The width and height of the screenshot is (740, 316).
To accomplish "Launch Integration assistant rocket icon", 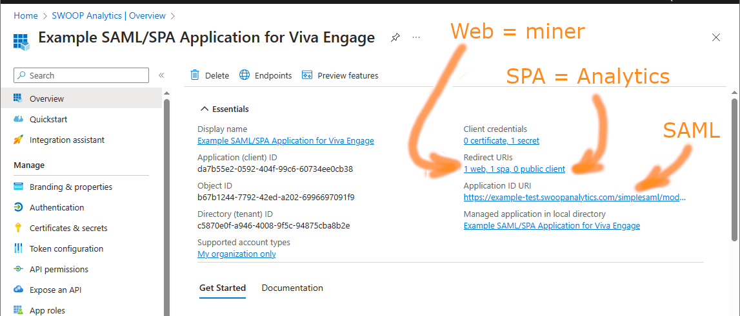I will 19,140.
